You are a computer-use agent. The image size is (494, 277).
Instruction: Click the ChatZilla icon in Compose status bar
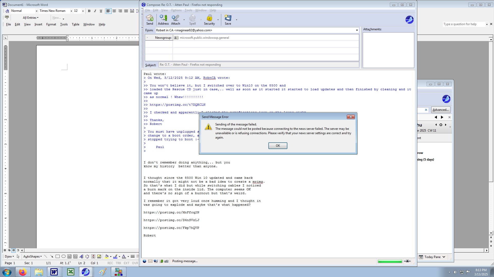(166, 261)
